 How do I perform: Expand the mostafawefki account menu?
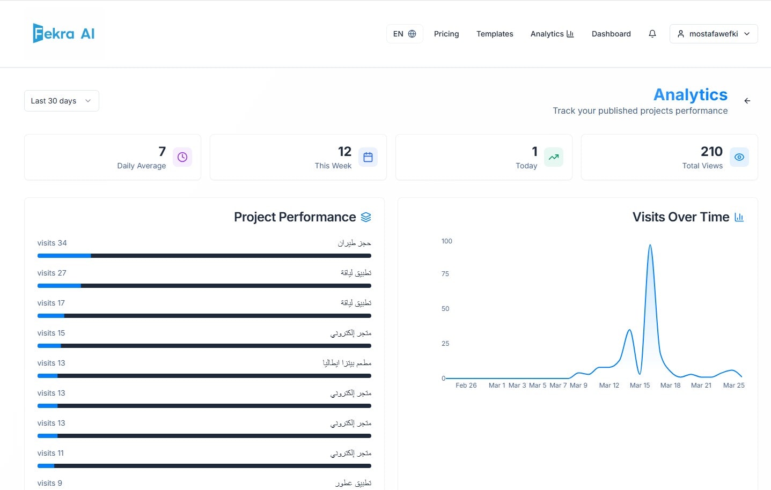click(714, 34)
